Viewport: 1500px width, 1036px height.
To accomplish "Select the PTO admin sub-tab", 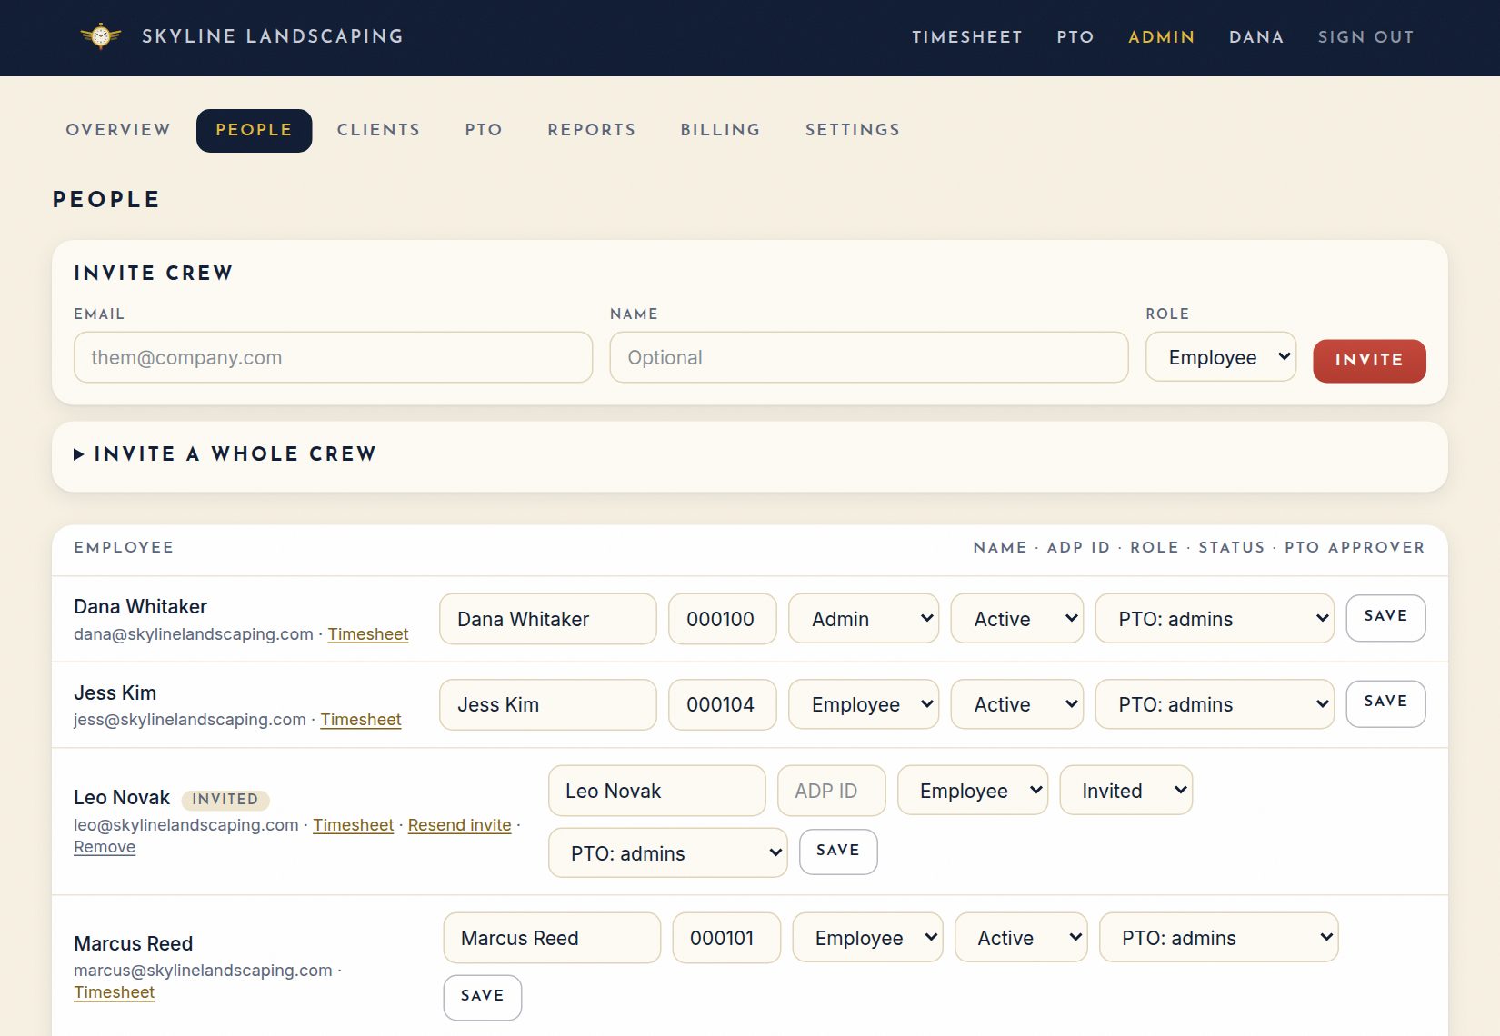I will [484, 130].
